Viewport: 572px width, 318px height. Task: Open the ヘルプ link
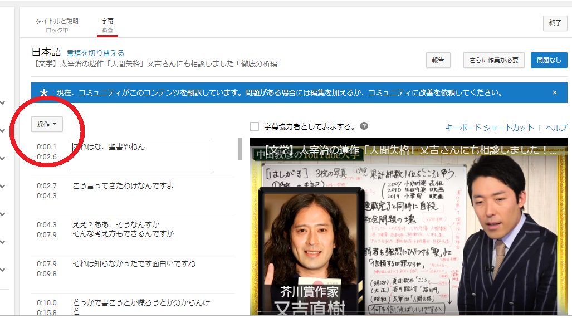[x=556, y=128]
